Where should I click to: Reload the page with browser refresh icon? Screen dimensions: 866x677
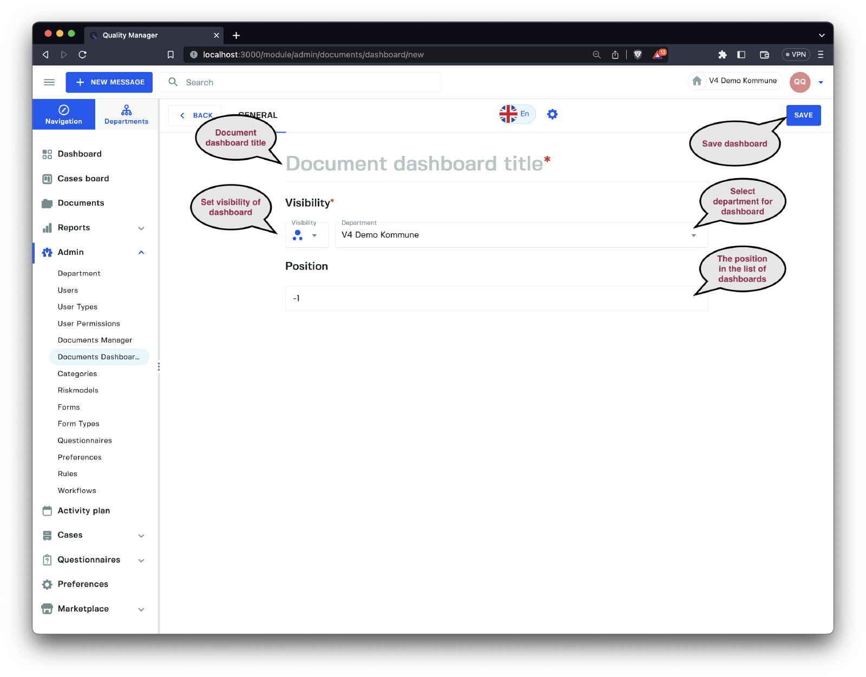[x=82, y=55]
